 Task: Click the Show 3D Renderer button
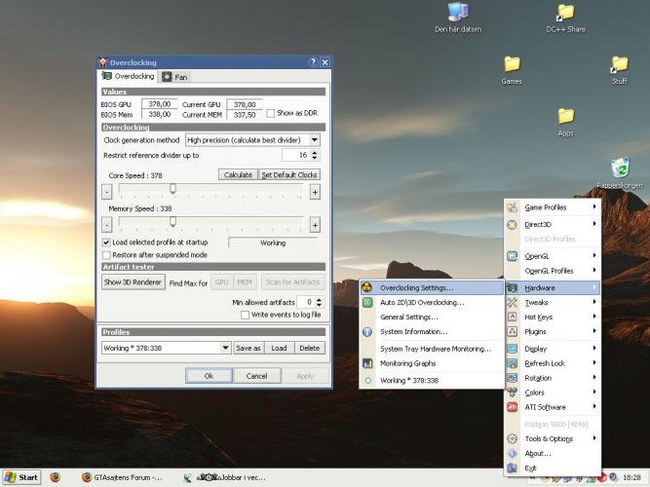133,282
